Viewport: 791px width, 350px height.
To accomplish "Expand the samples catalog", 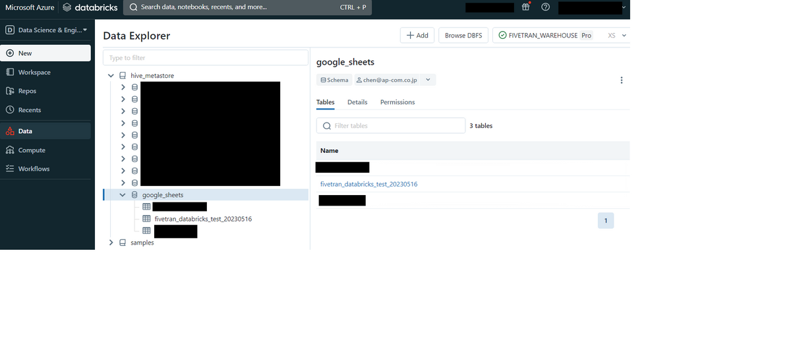I will 111,243.
